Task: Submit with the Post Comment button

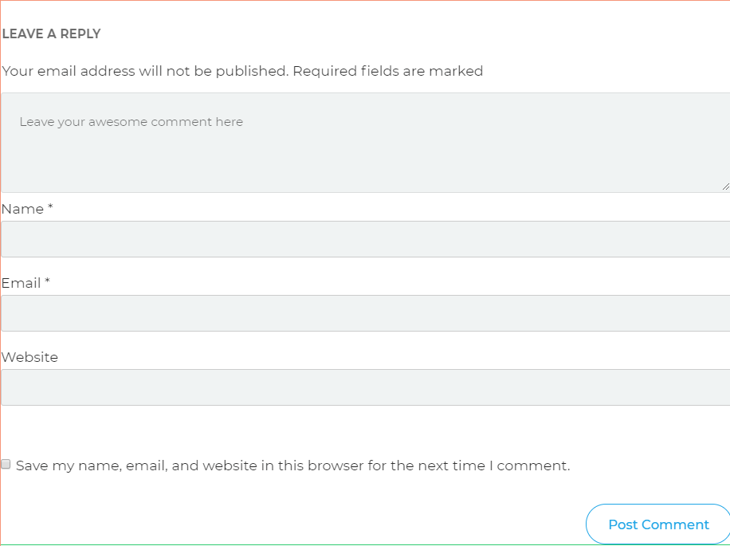Action: [x=657, y=524]
